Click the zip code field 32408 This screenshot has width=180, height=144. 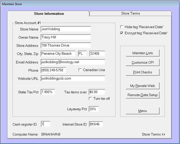[x=97, y=54]
